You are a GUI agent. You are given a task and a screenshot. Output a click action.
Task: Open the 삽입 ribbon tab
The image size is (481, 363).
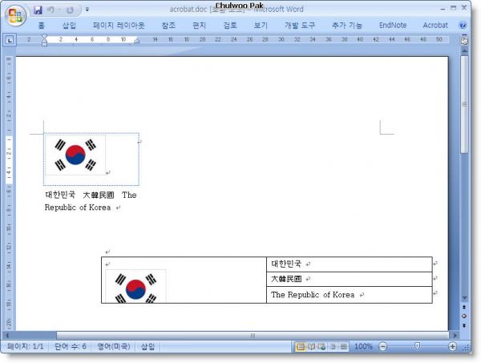click(x=69, y=26)
